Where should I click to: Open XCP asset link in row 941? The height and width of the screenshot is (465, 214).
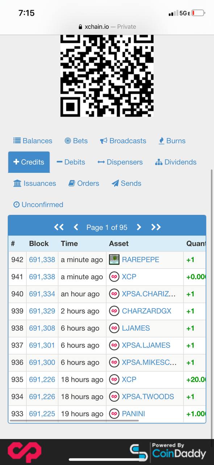(129, 277)
